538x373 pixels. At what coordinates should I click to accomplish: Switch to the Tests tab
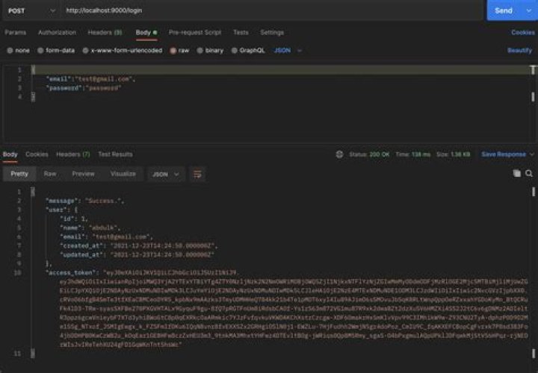(x=241, y=33)
